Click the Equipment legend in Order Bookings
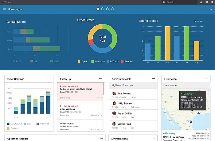Screen dimensions: 215x141 click(x=13, y=128)
